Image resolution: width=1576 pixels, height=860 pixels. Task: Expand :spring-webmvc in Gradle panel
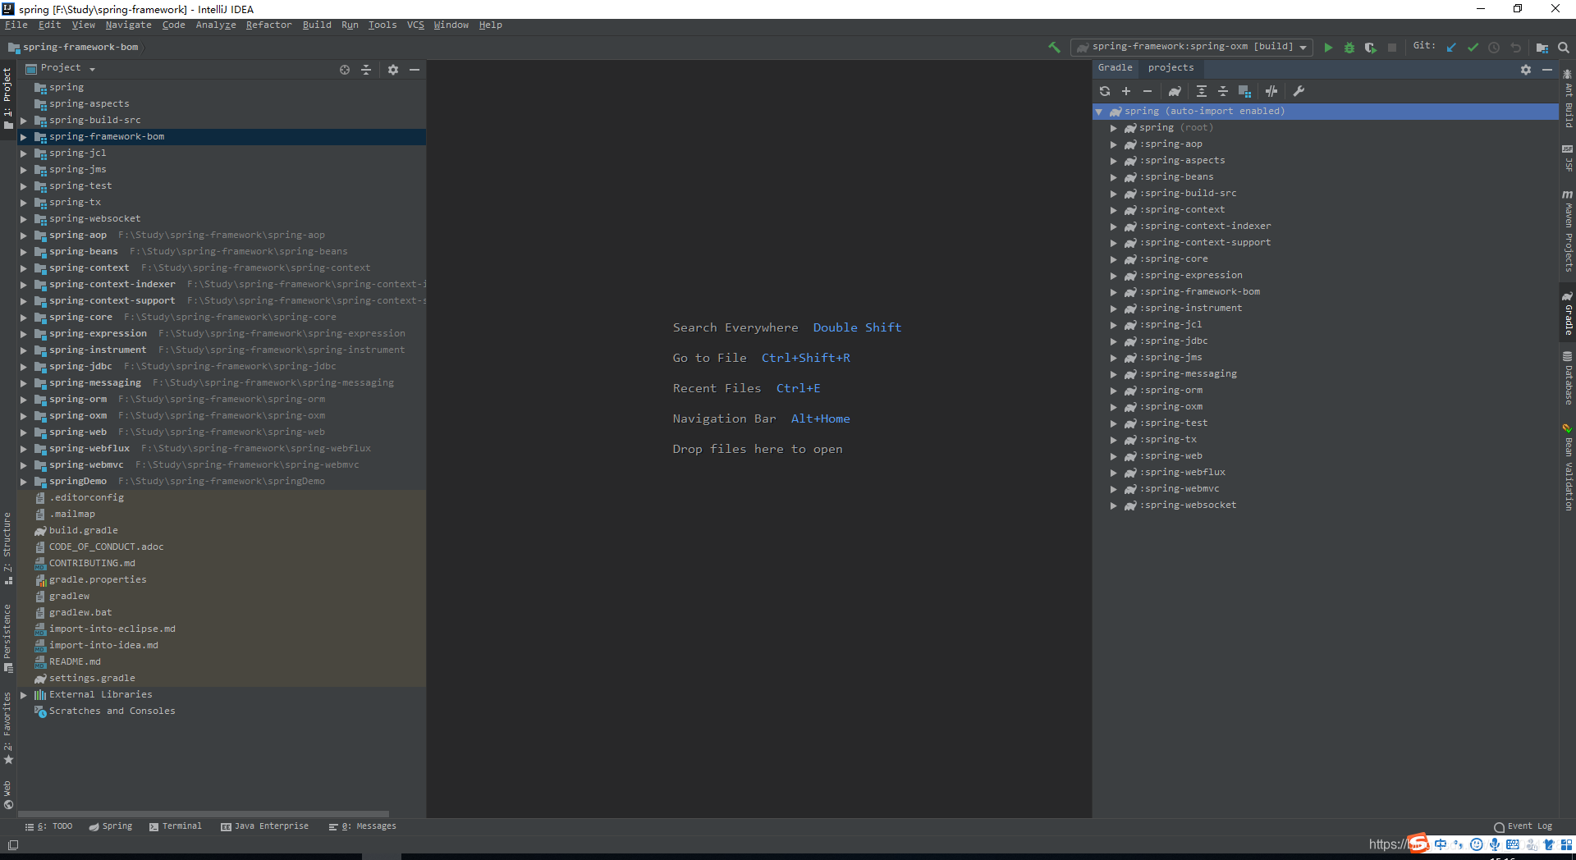click(1114, 489)
